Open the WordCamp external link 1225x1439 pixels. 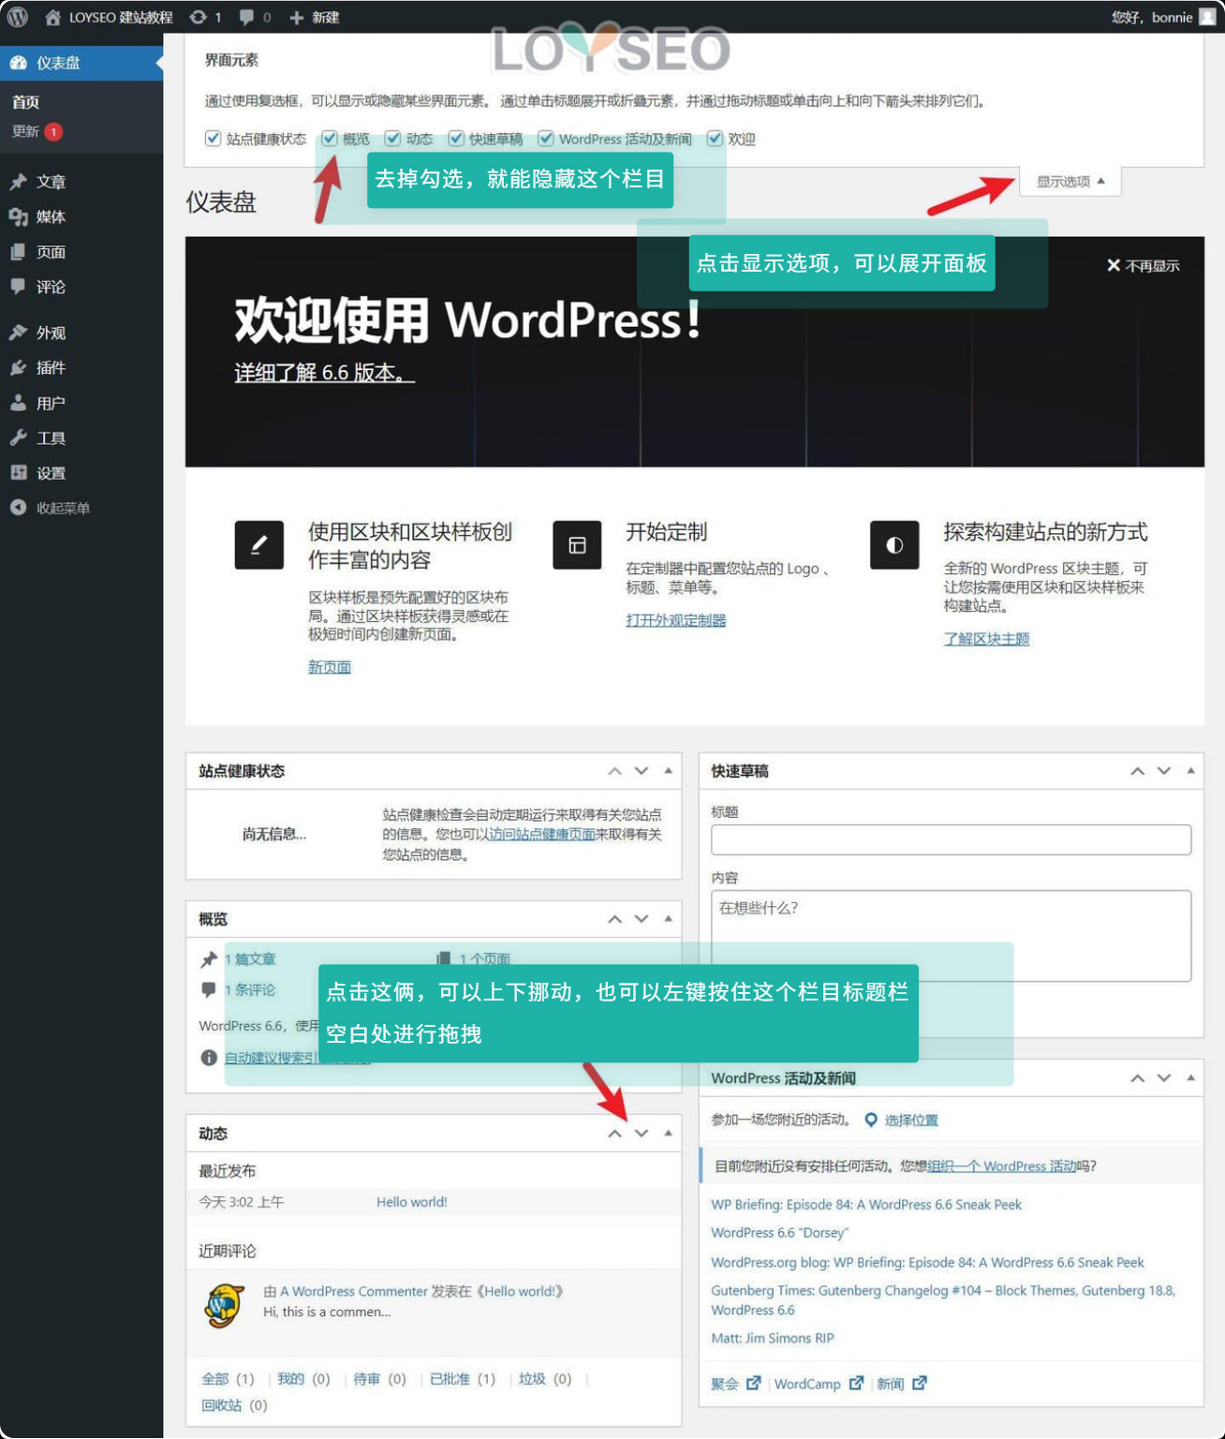click(x=819, y=1384)
